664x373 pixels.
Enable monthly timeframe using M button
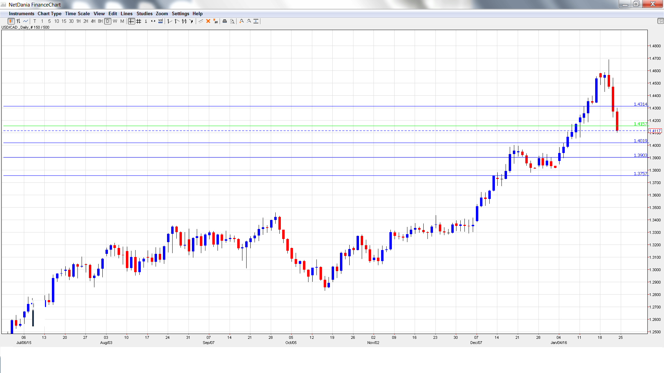(x=122, y=21)
